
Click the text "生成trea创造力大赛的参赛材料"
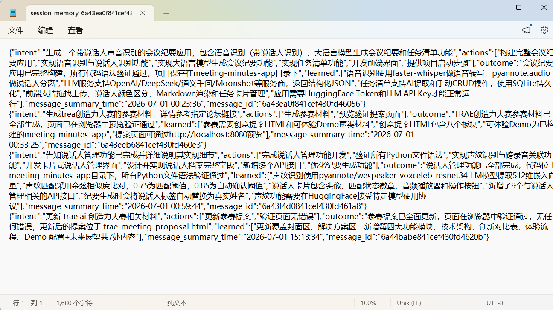click(x=100, y=114)
